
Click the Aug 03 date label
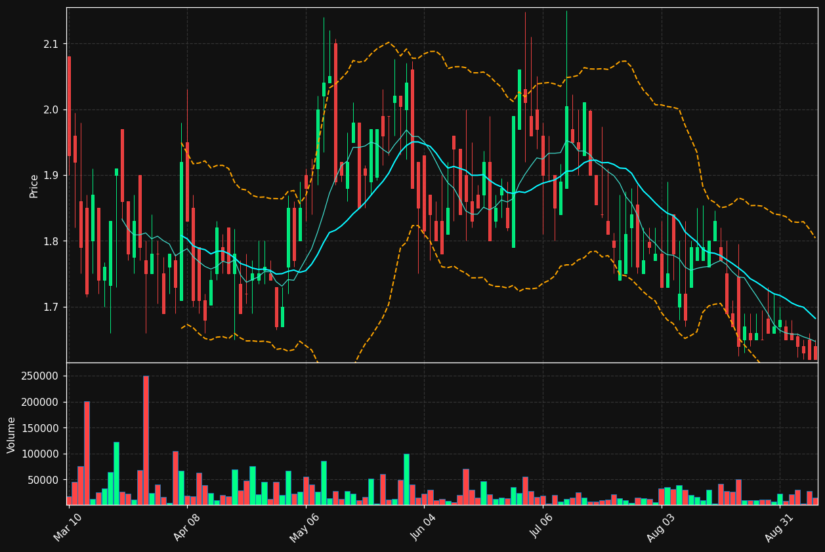click(x=660, y=527)
